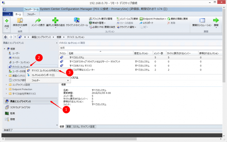Open the ソフトウェア ライブラリ workspace
This screenshot has width=227, height=142.
coord(20,107)
